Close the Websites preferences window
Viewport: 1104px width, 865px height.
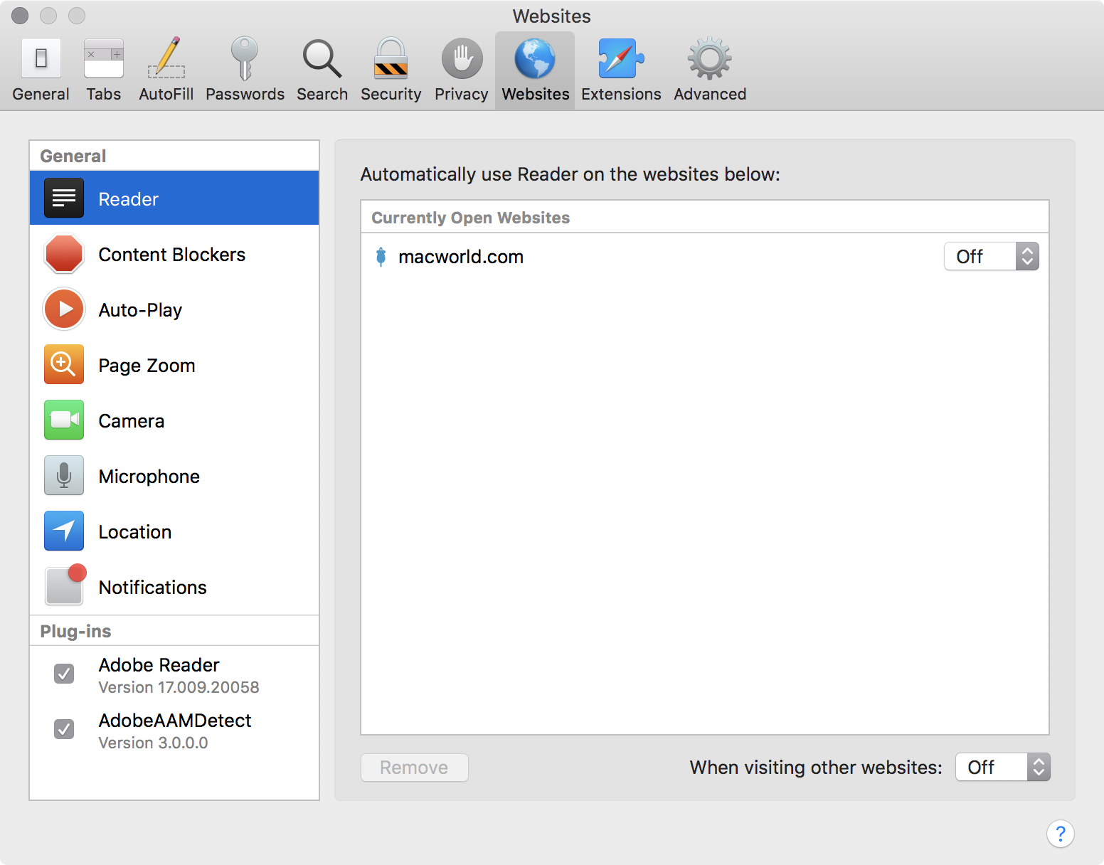pyautogui.click(x=20, y=15)
